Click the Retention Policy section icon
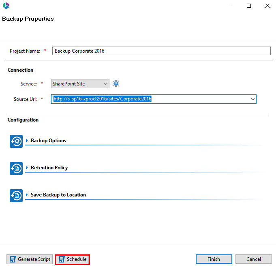Screen dimensions: 276x271 pos(16,168)
